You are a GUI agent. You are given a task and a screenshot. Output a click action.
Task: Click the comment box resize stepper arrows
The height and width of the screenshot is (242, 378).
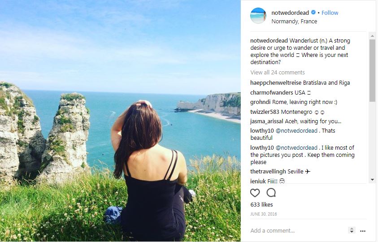352,230
